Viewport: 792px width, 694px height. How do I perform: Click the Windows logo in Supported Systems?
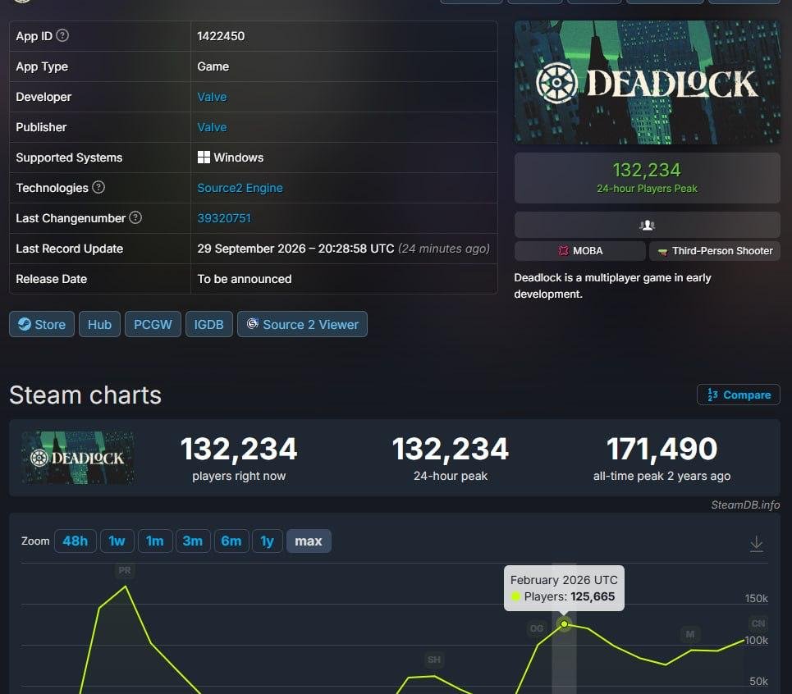pyautogui.click(x=204, y=158)
